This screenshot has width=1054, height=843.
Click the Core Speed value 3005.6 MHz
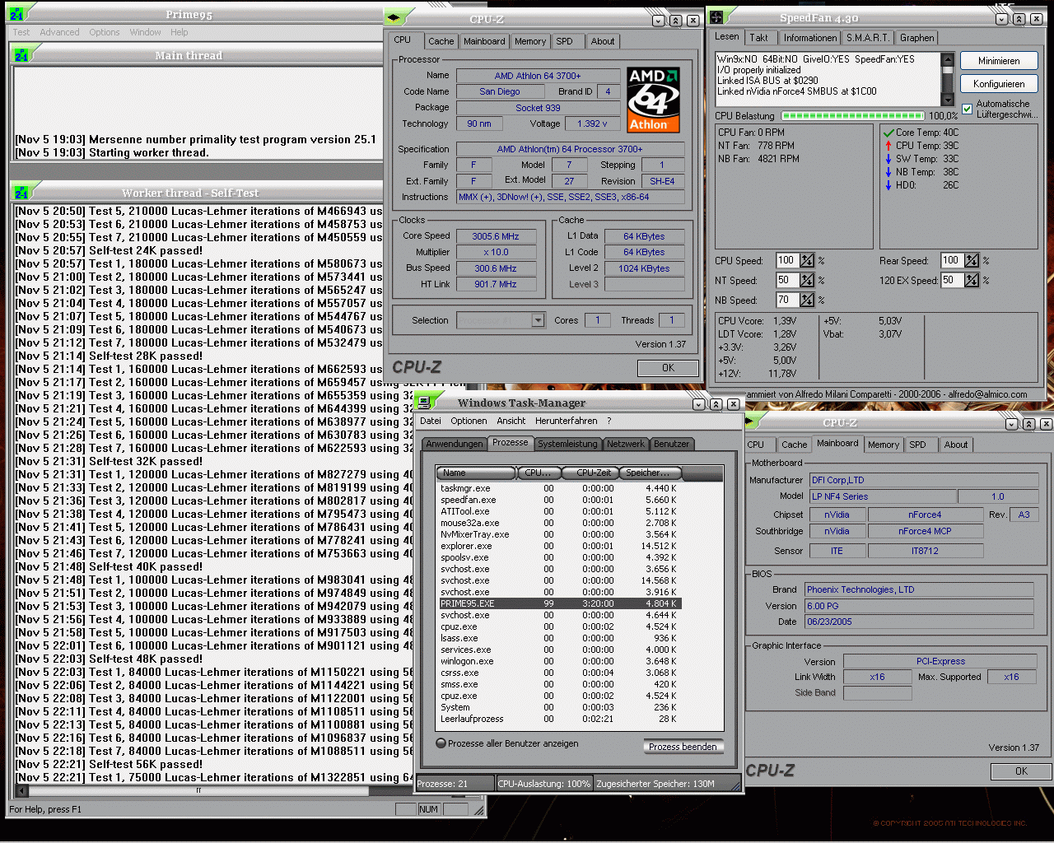(x=496, y=236)
